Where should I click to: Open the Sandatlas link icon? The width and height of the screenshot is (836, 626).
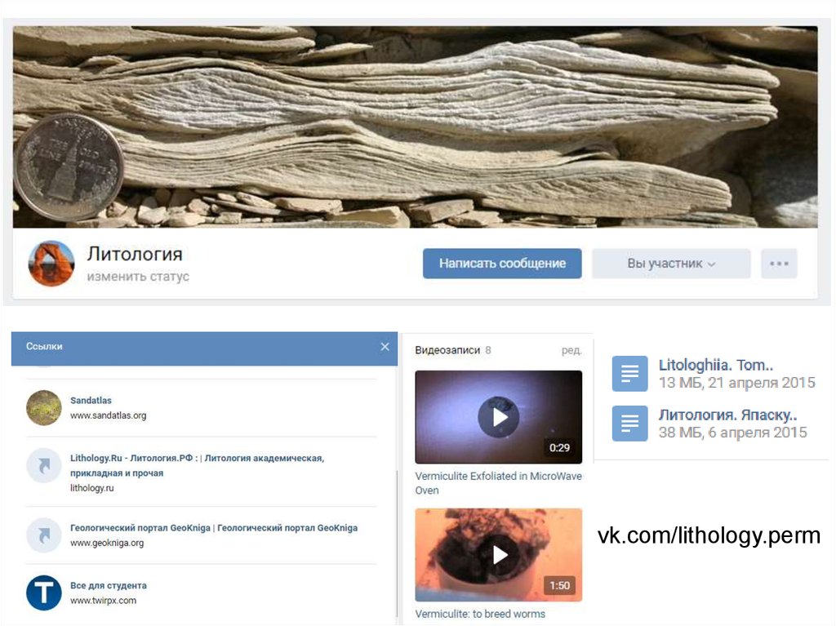coord(44,407)
